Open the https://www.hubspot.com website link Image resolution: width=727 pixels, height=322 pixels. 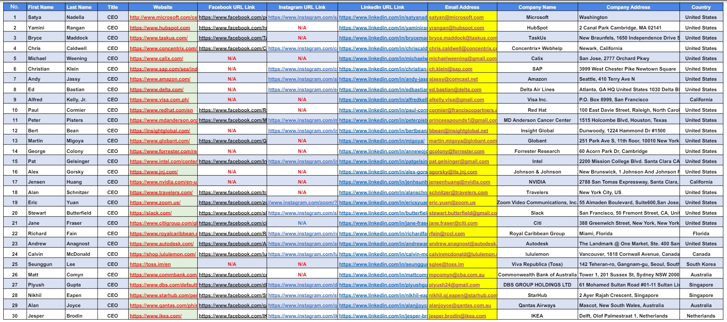pyautogui.click(x=160, y=28)
